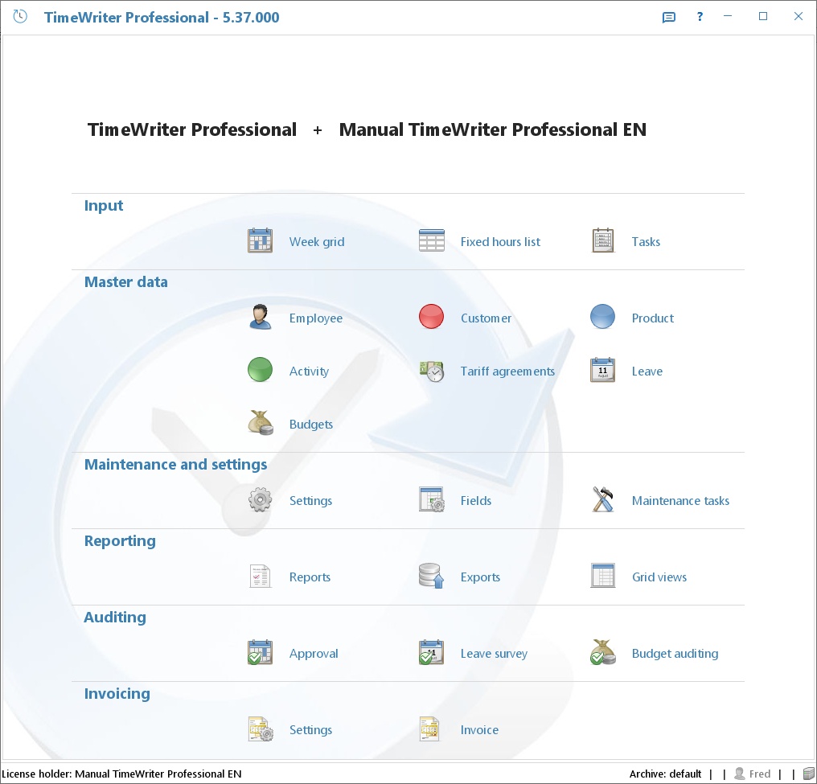Open the Leave survey icon
The height and width of the screenshot is (784, 817).
point(432,652)
